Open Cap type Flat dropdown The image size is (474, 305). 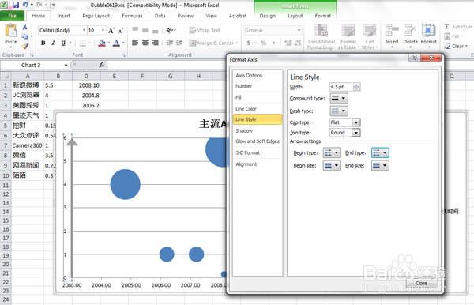(356, 122)
